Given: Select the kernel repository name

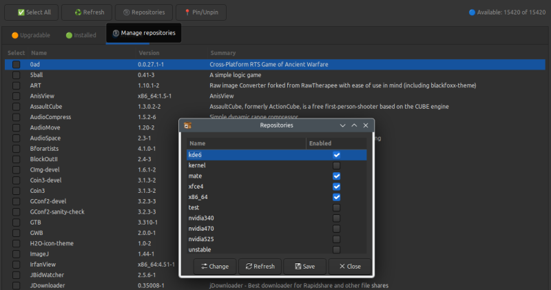Looking at the screenshot, I should [197, 165].
